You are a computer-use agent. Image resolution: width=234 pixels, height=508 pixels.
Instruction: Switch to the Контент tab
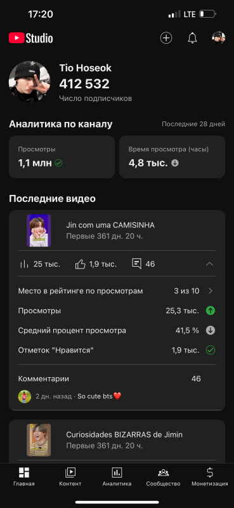[x=70, y=477]
